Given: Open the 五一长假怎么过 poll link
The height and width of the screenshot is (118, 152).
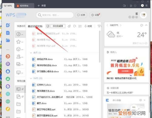Looking at the screenshot, I should click(x=120, y=93).
